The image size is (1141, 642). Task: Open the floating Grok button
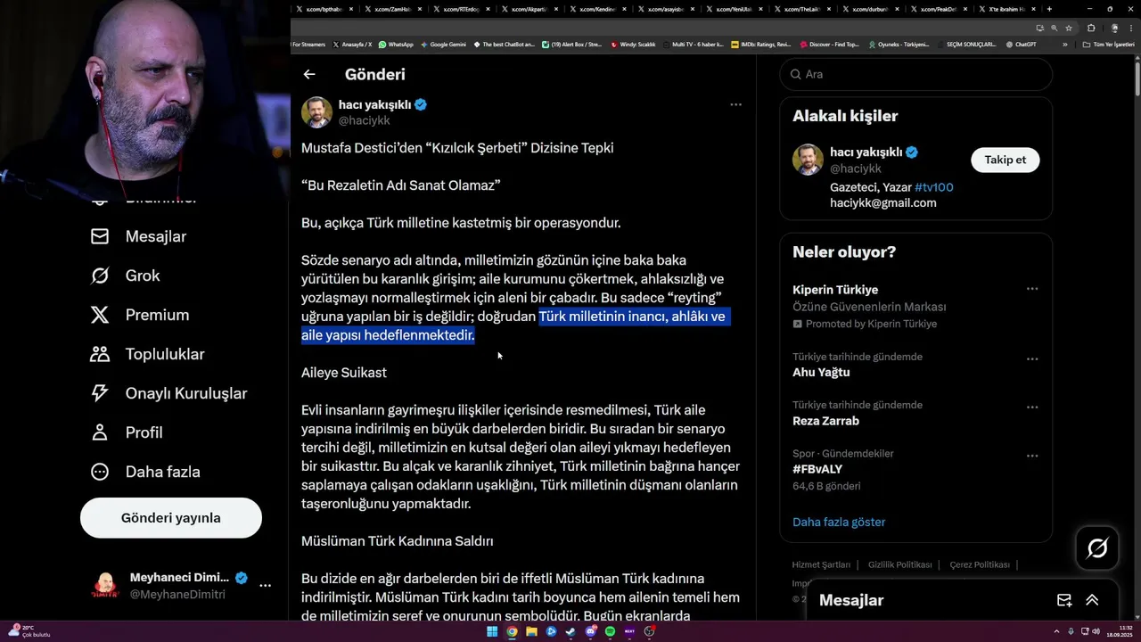click(1097, 548)
